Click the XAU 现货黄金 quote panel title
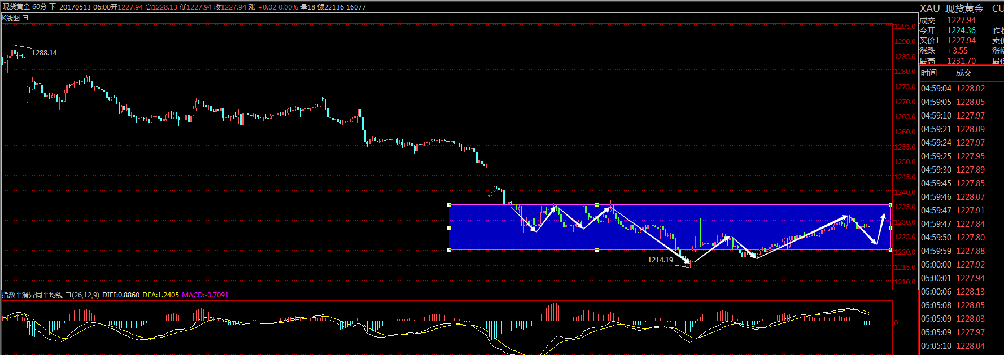This screenshot has width=1004, height=355. tap(951, 8)
